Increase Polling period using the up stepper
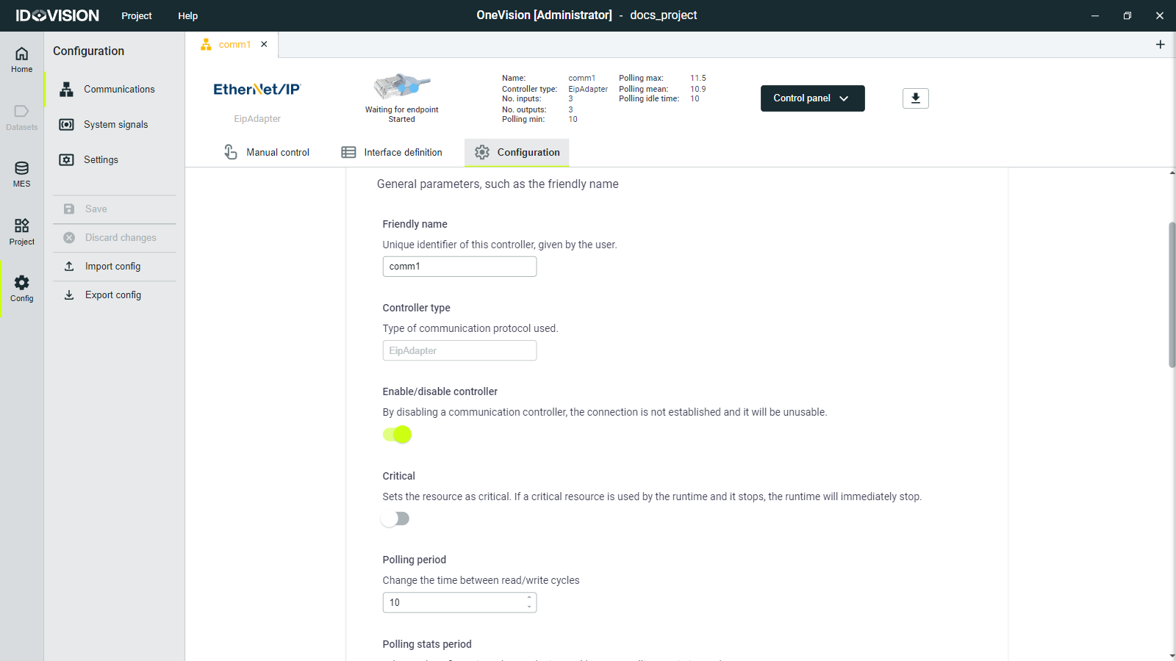 pos(528,598)
